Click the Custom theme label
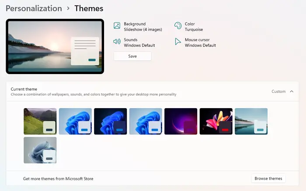This screenshot has height=191, width=306. click(278, 92)
